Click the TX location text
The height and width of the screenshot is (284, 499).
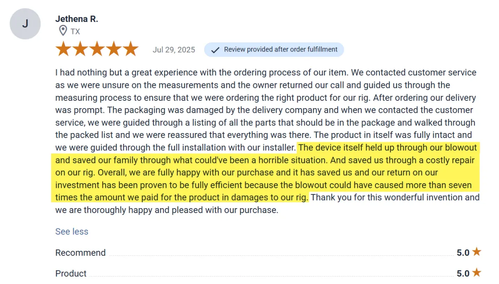(x=75, y=32)
